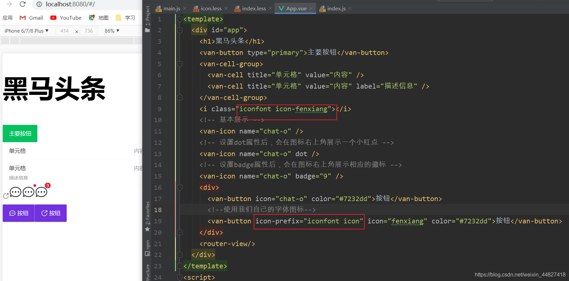Image resolution: width=569 pixels, height=281 pixels.
Task: Click the chat icon with red dot
Action: coord(28,192)
